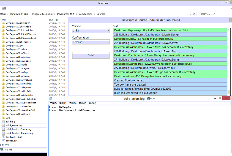Select the DevExpress.XtraBars folder icon
The height and width of the screenshot is (156, 232).
click(3, 50)
